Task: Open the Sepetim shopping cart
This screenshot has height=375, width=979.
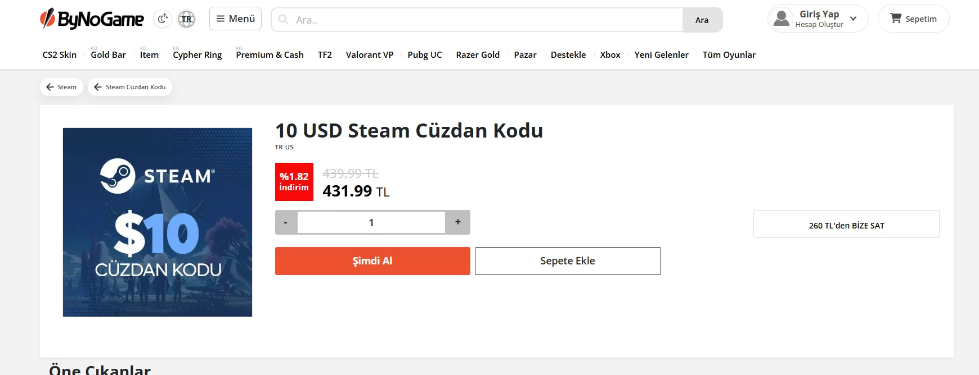Action: coord(913,19)
